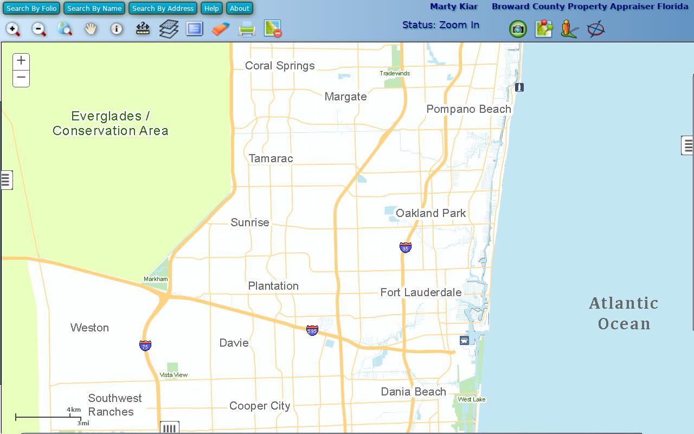Image resolution: width=694 pixels, height=434 pixels.
Task: Activate the Pan hand tool
Action: tap(91, 29)
